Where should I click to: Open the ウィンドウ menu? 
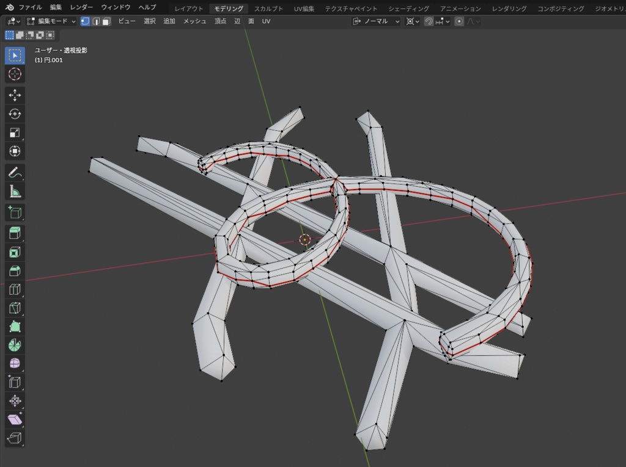click(116, 7)
